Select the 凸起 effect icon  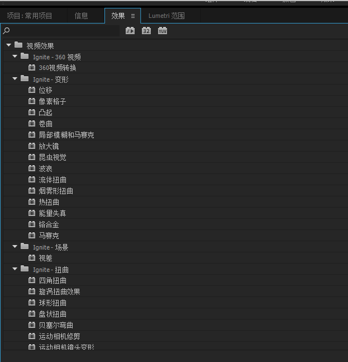[x=32, y=112]
